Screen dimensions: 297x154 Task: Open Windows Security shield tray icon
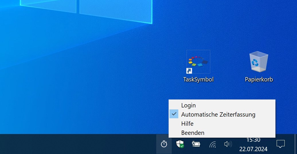(x=180, y=144)
